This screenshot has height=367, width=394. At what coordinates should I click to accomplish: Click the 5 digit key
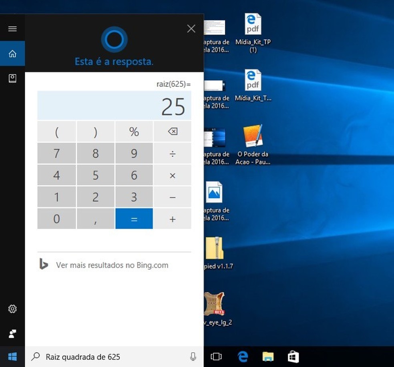point(95,175)
